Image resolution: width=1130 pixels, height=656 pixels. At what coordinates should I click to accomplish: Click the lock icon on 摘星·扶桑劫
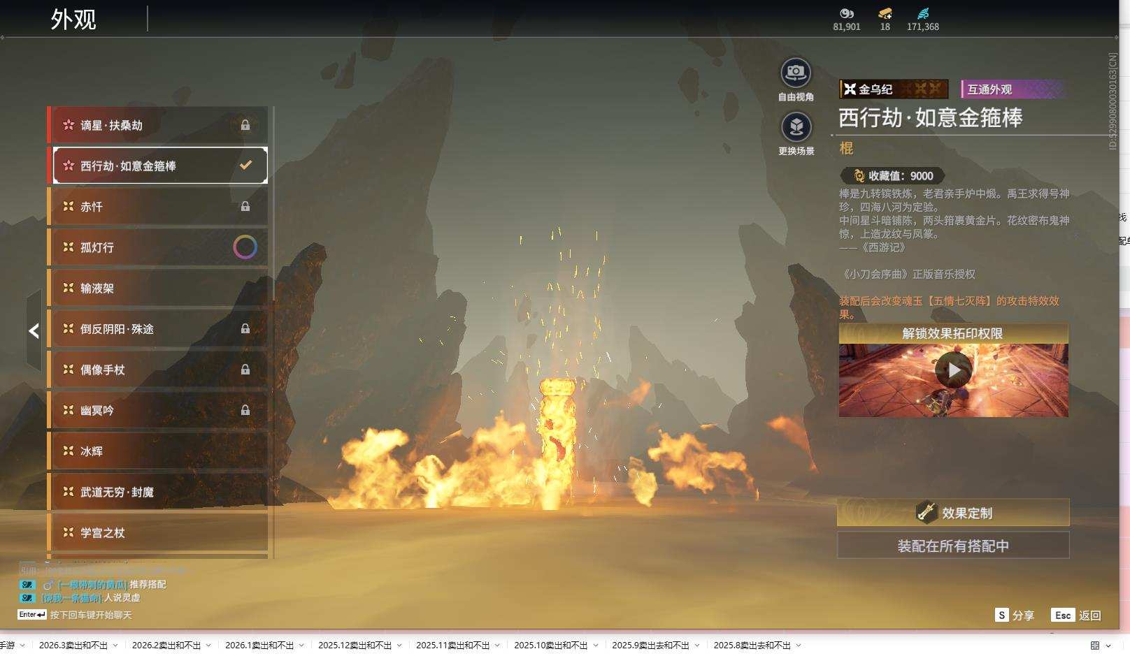click(245, 125)
